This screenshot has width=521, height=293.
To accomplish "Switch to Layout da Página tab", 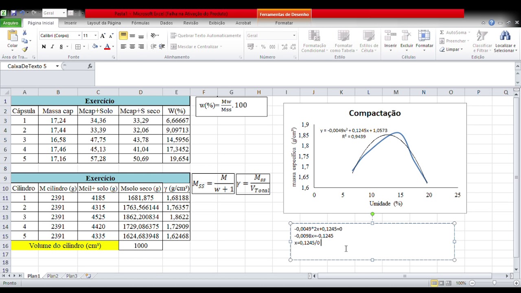I will pyautogui.click(x=104, y=23).
